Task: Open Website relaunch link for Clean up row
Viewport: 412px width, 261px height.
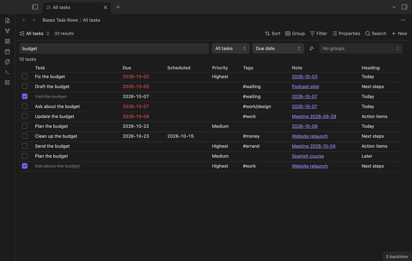Action: pos(310,136)
